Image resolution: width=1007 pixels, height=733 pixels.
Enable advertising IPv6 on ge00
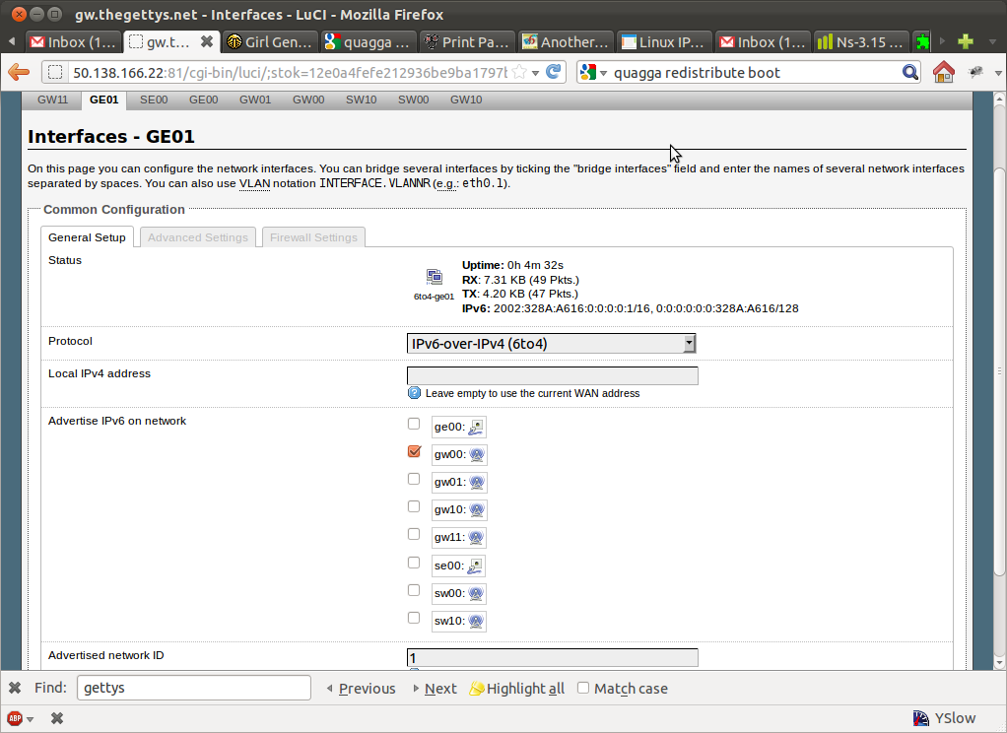tap(414, 424)
